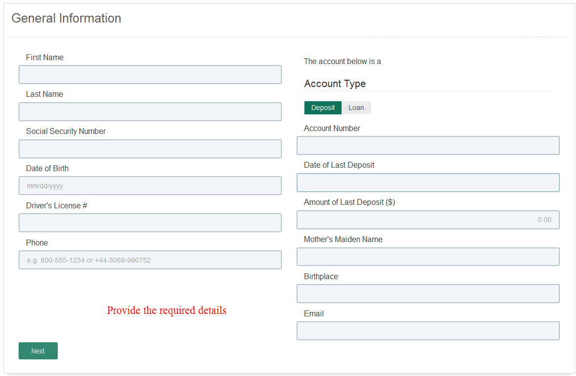Click the Phone number input field
576x376 pixels.
[150, 260]
